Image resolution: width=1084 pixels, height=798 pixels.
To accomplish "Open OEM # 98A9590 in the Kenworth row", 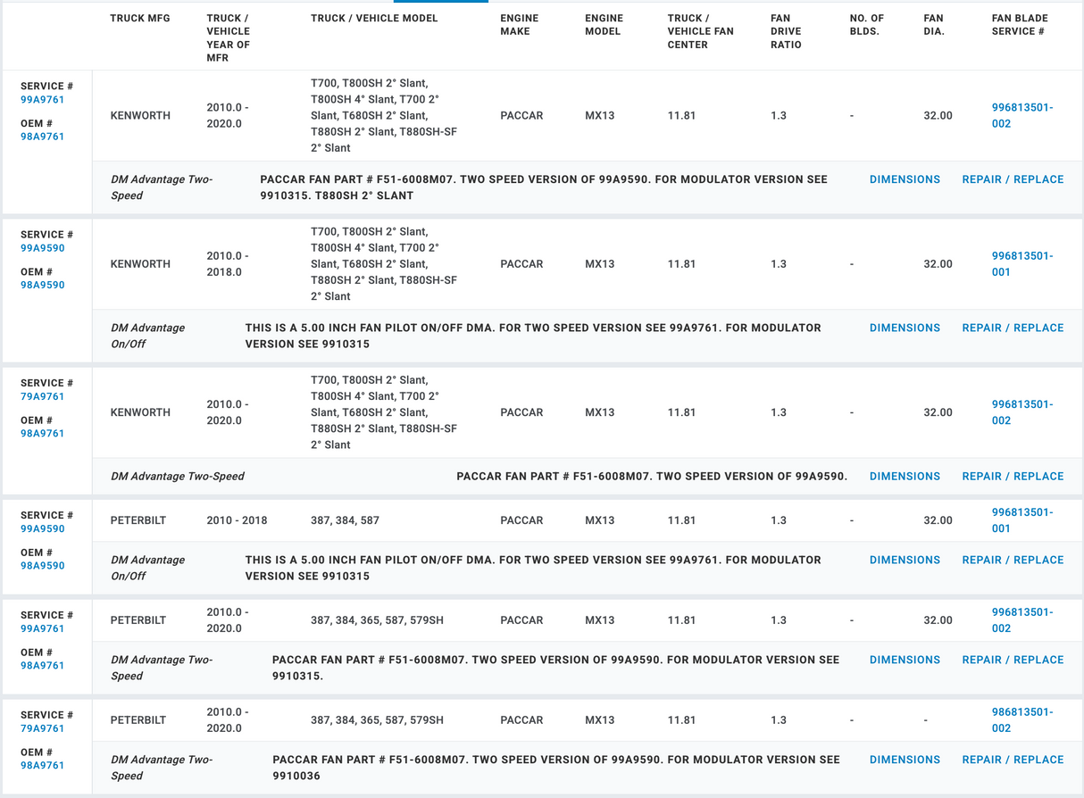I will pyautogui.click(x=43, y=286).
